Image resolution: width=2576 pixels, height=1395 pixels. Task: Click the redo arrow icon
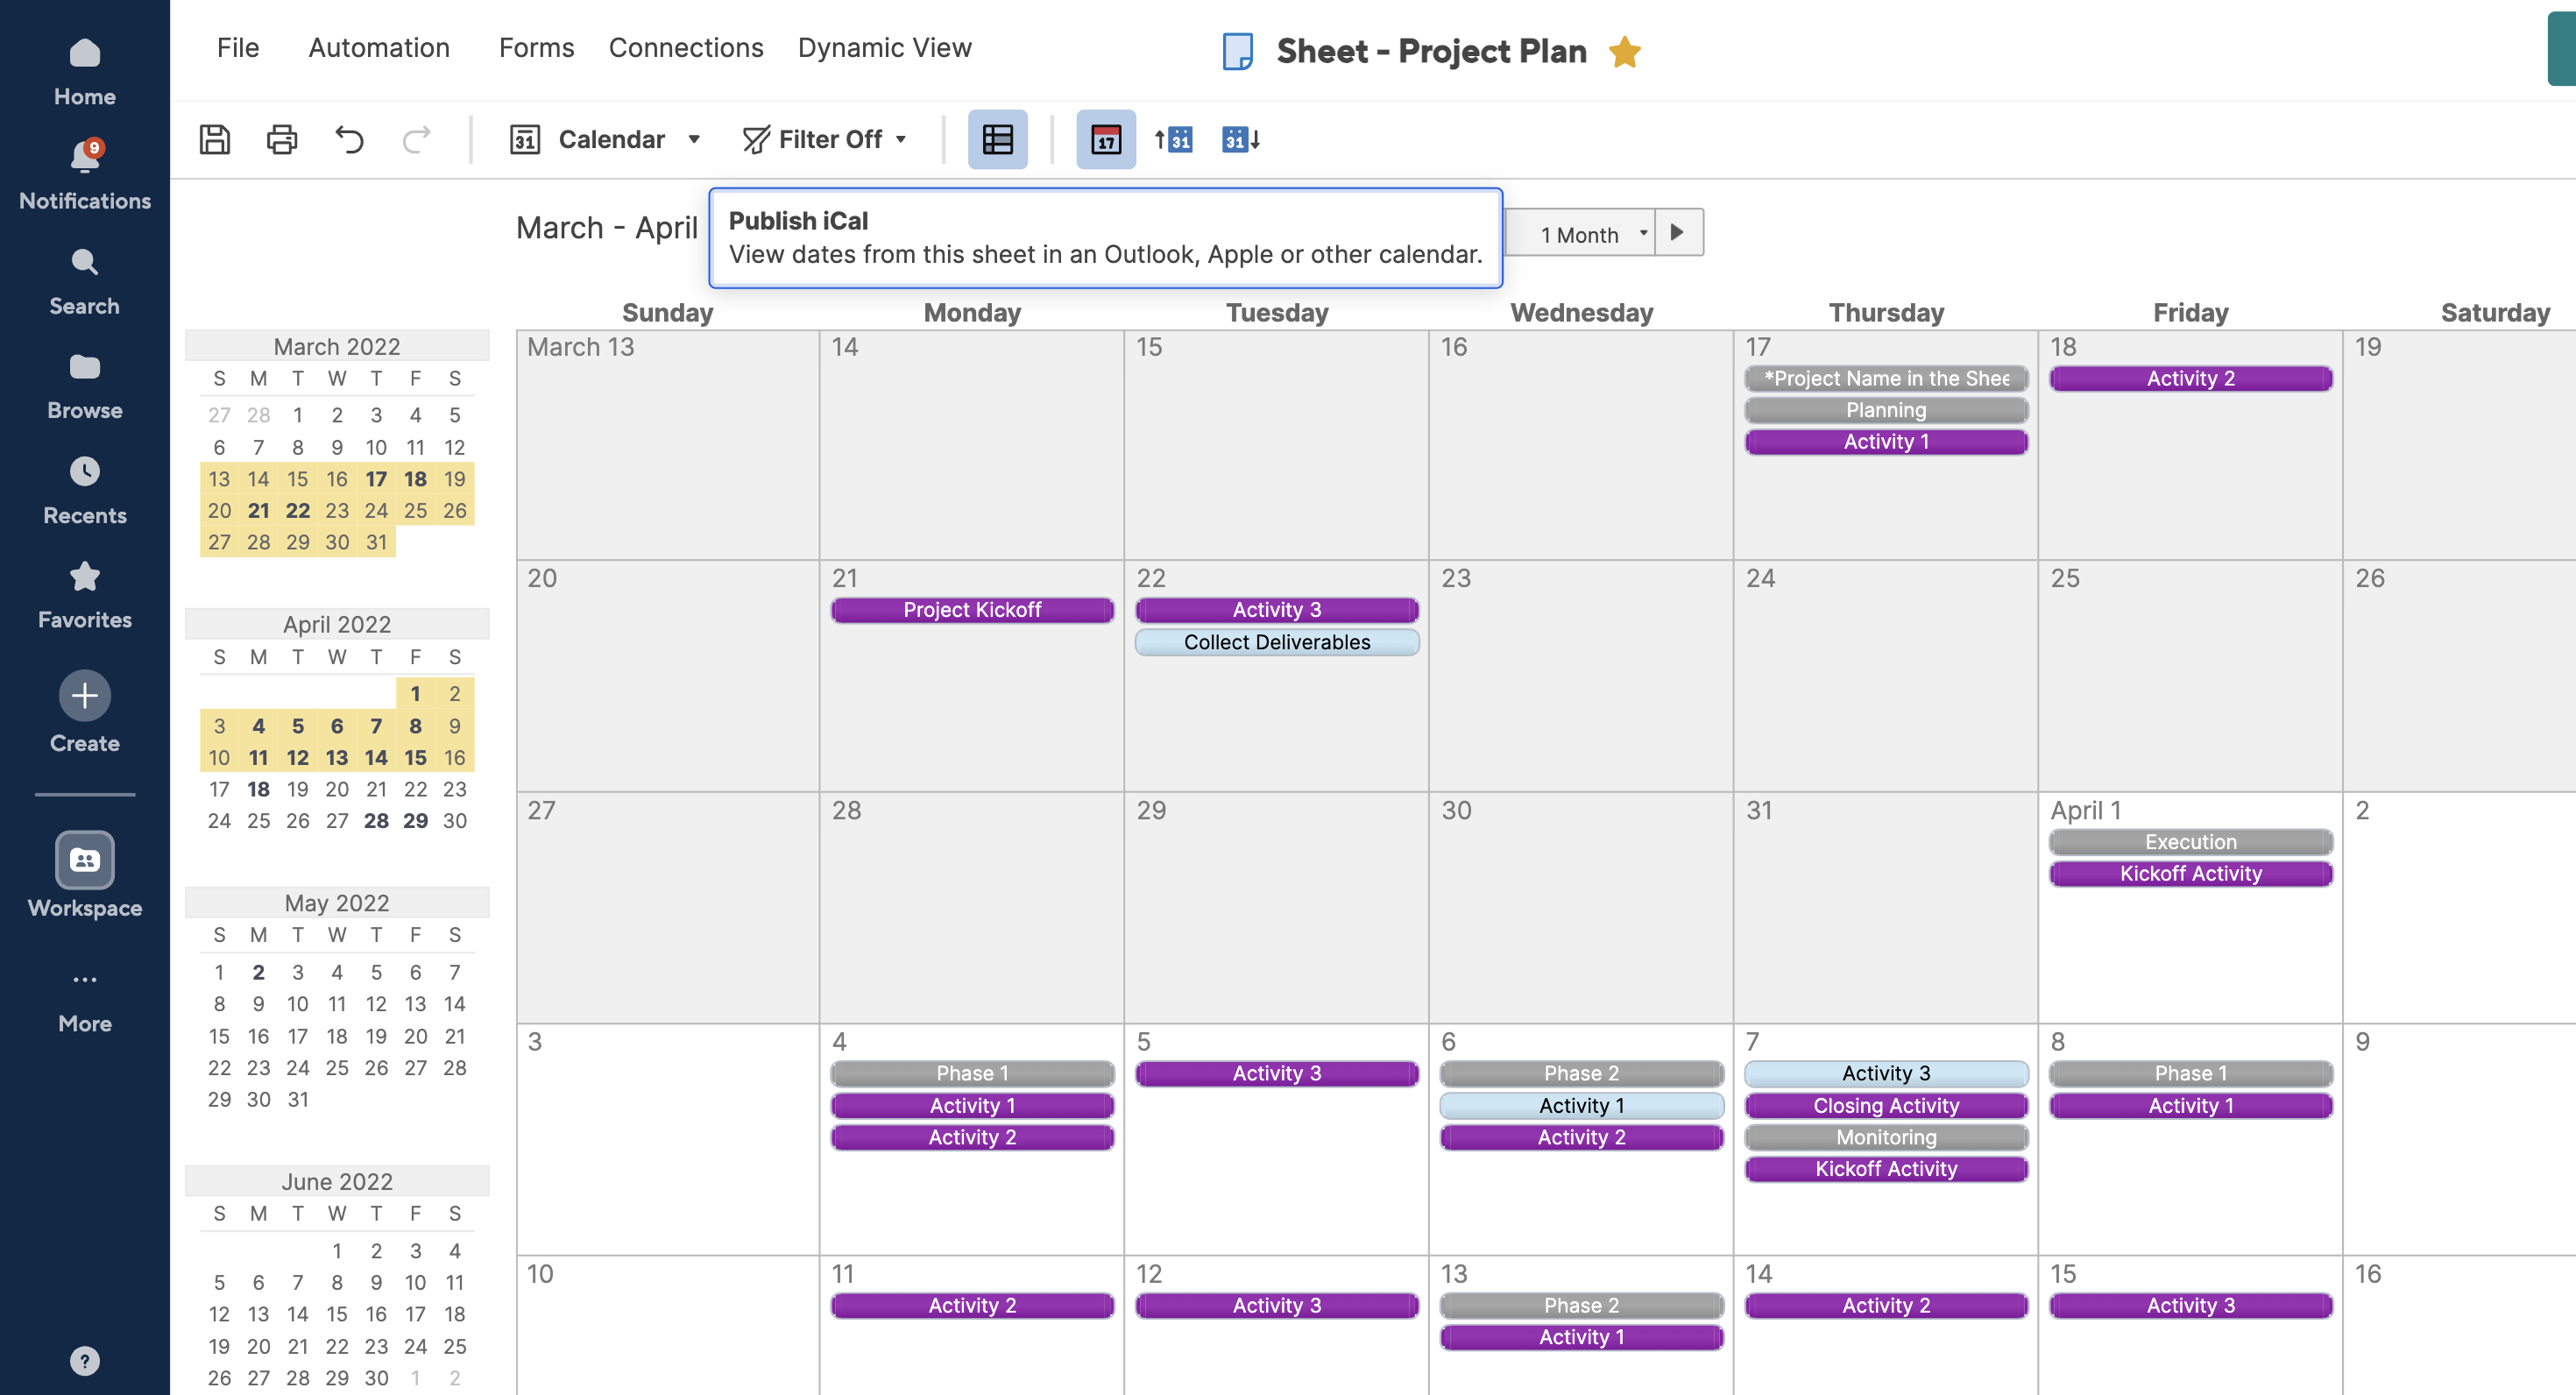[x=416, y=139]
